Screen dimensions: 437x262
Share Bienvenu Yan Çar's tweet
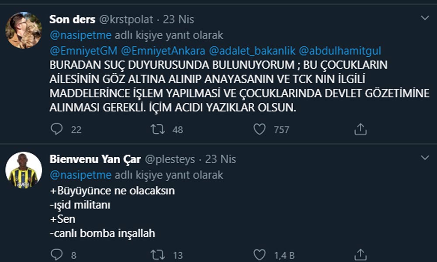coord(360,254)
